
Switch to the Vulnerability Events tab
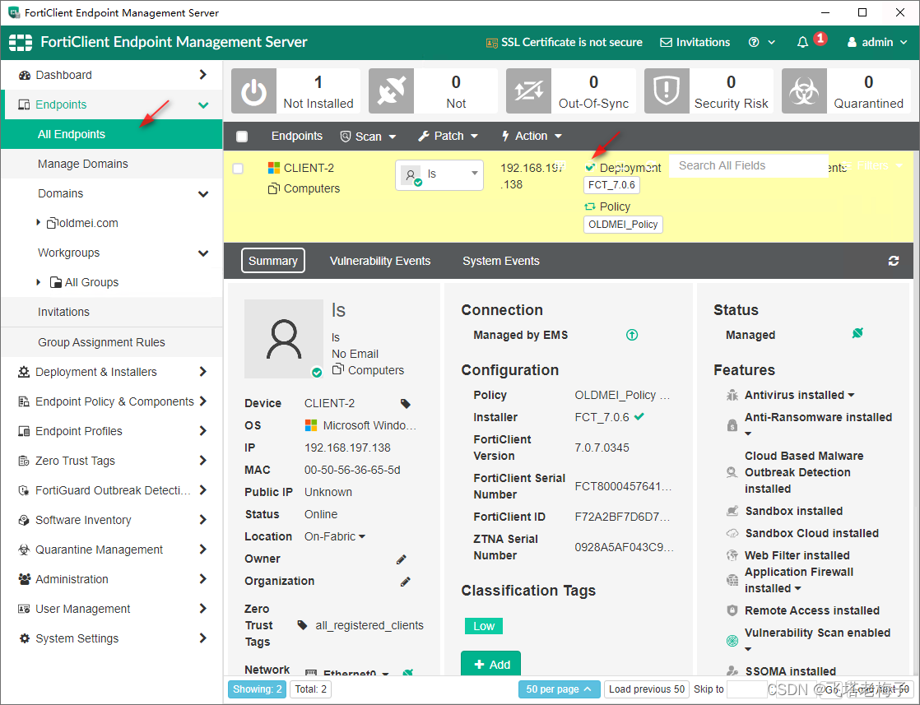click(x=380, y=261)
